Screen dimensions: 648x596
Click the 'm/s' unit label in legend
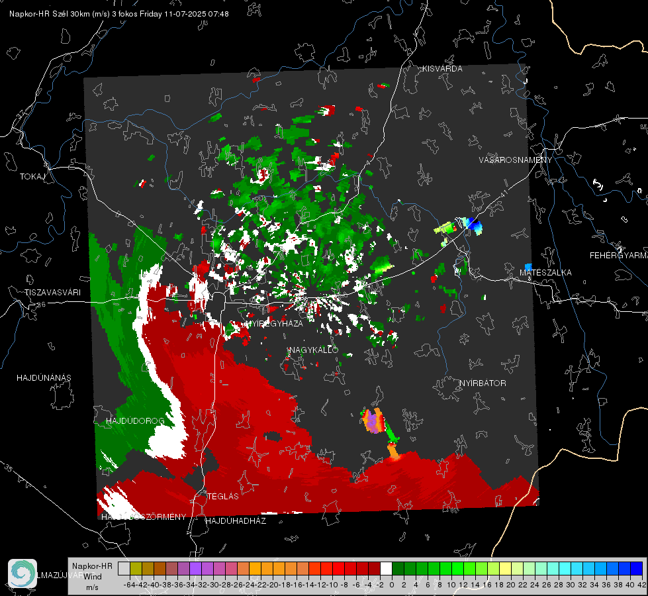(92, 587)
